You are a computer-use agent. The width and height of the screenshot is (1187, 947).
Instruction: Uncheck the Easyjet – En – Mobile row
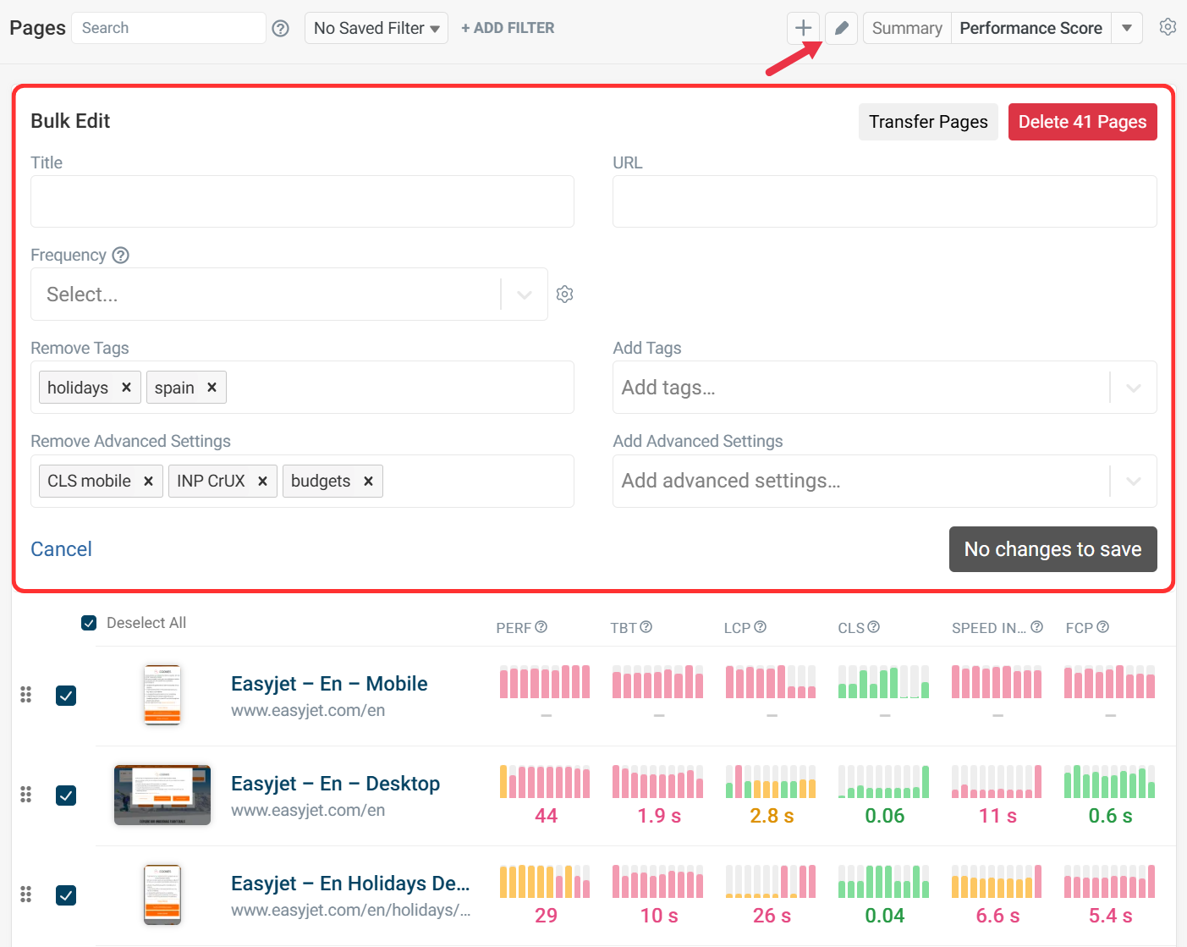pos(66,696)
